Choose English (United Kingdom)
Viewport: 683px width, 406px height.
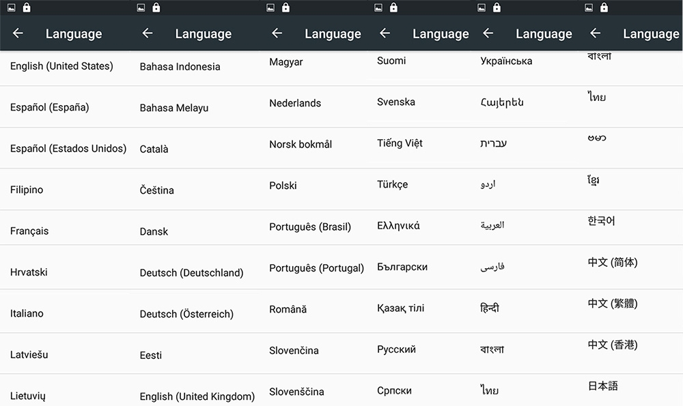(197, 396)
